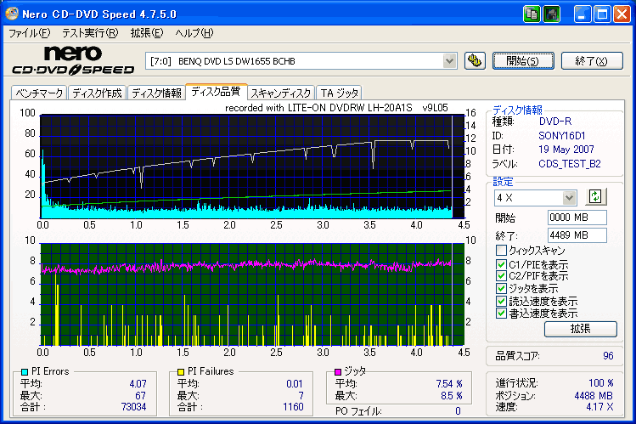636x424 pixels.
Task: Click the 終了 4489 MB input field
Action: tap(577, 235)
